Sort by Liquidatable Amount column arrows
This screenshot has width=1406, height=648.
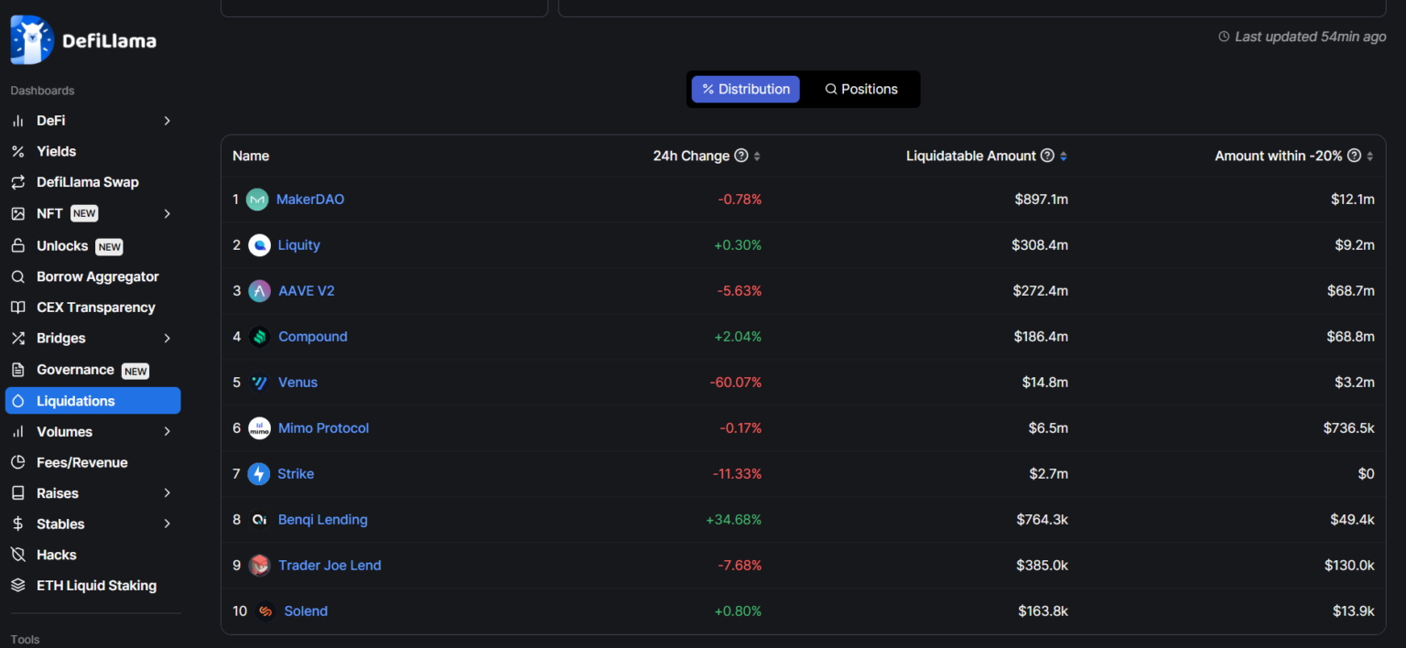1063,157
